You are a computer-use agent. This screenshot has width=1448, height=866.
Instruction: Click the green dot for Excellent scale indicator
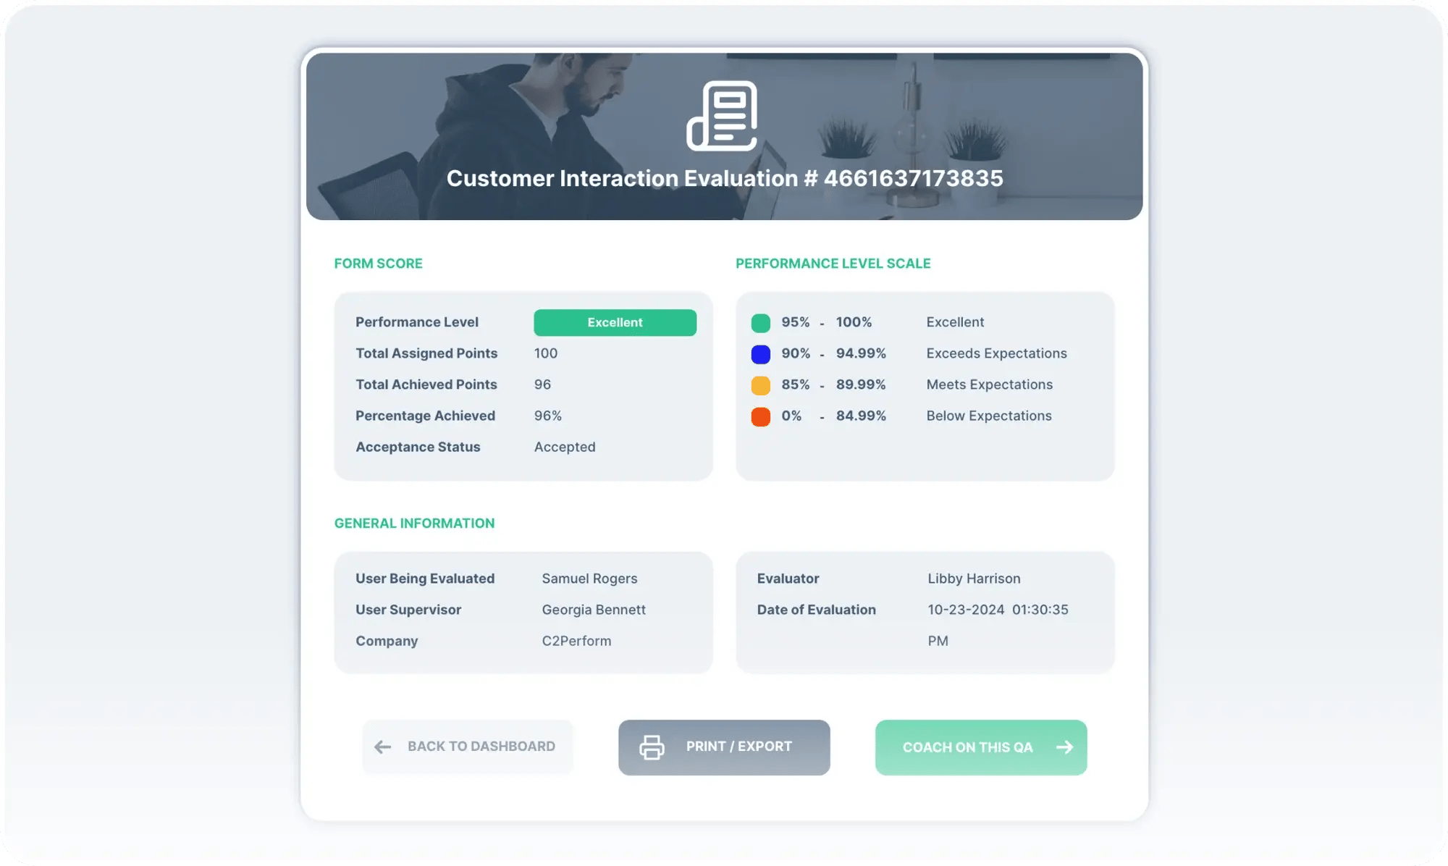759,321
